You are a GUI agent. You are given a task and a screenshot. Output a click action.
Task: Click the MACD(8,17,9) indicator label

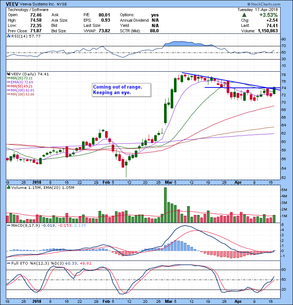26,226
